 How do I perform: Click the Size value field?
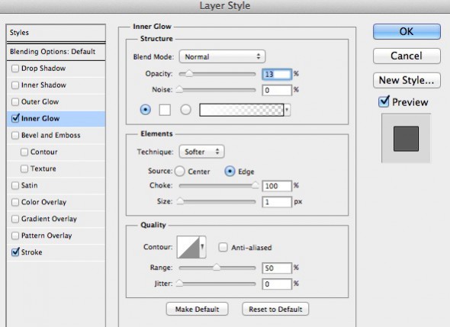(277, 202)
